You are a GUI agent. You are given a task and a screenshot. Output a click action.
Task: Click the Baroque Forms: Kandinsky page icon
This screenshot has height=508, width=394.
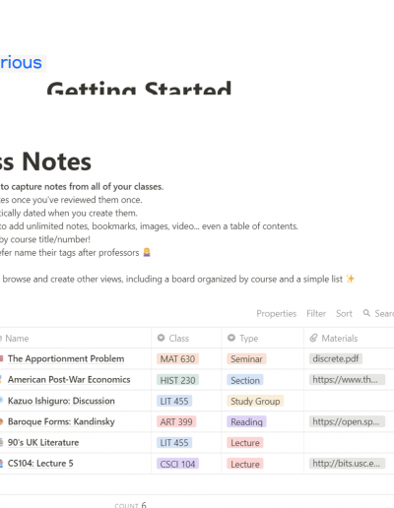[1, 421]
